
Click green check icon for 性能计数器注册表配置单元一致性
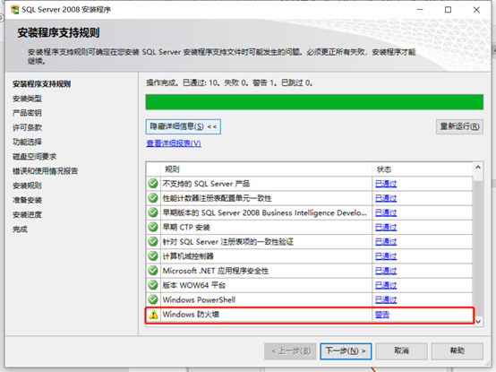153,198
